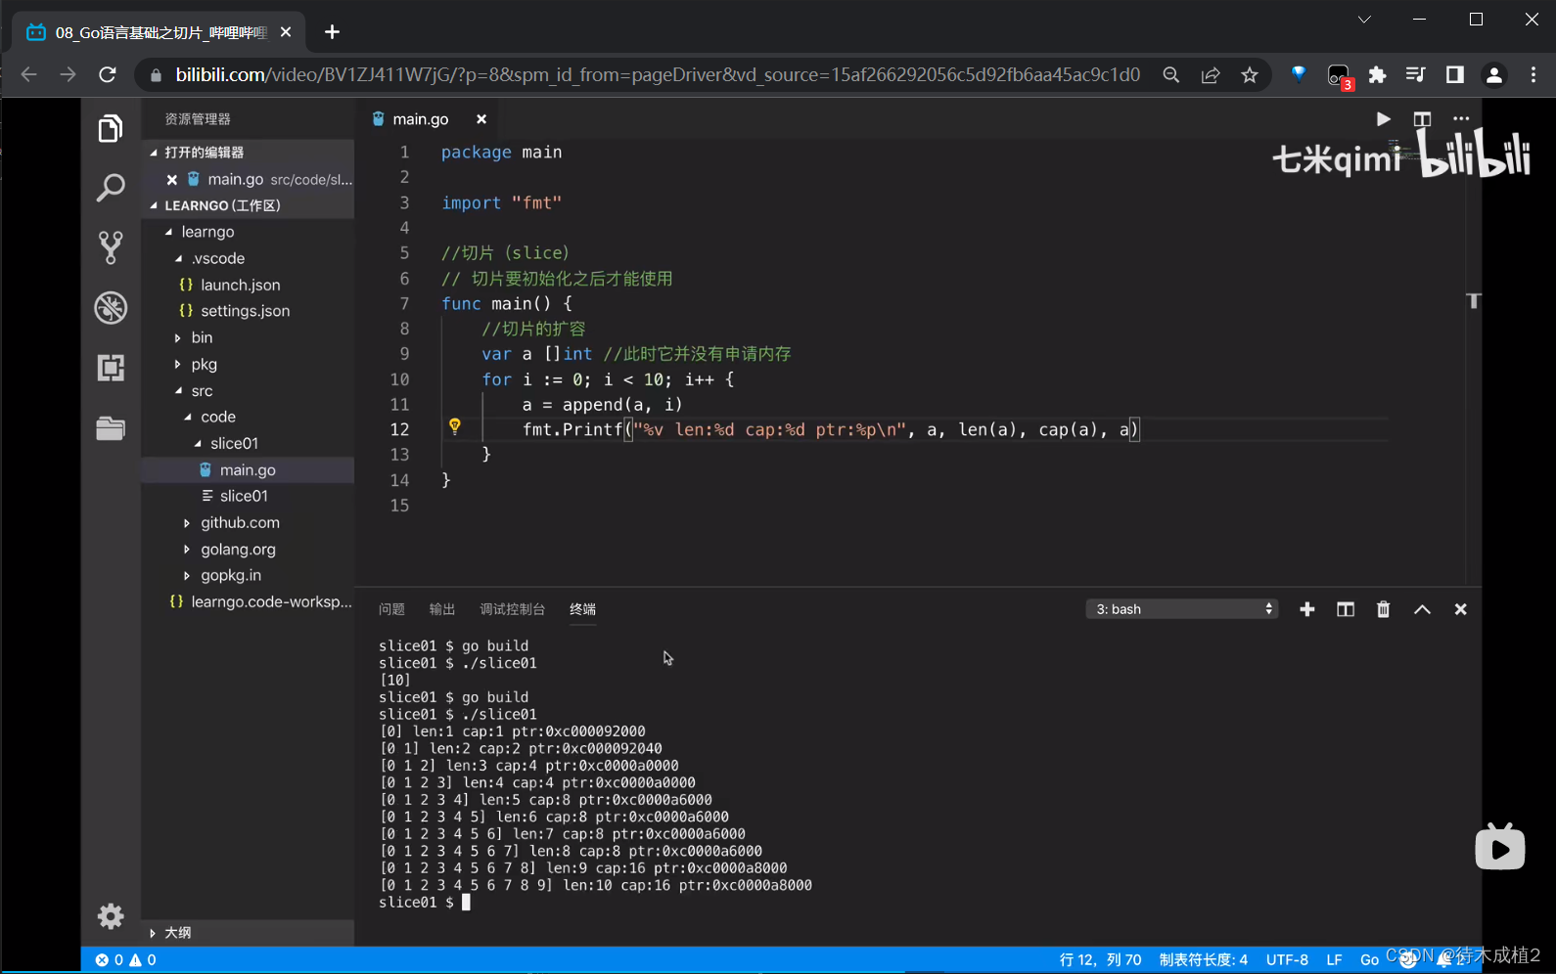Expand the github.com folder
Screen dimensions: 1556x974
[x=187, y=523]
